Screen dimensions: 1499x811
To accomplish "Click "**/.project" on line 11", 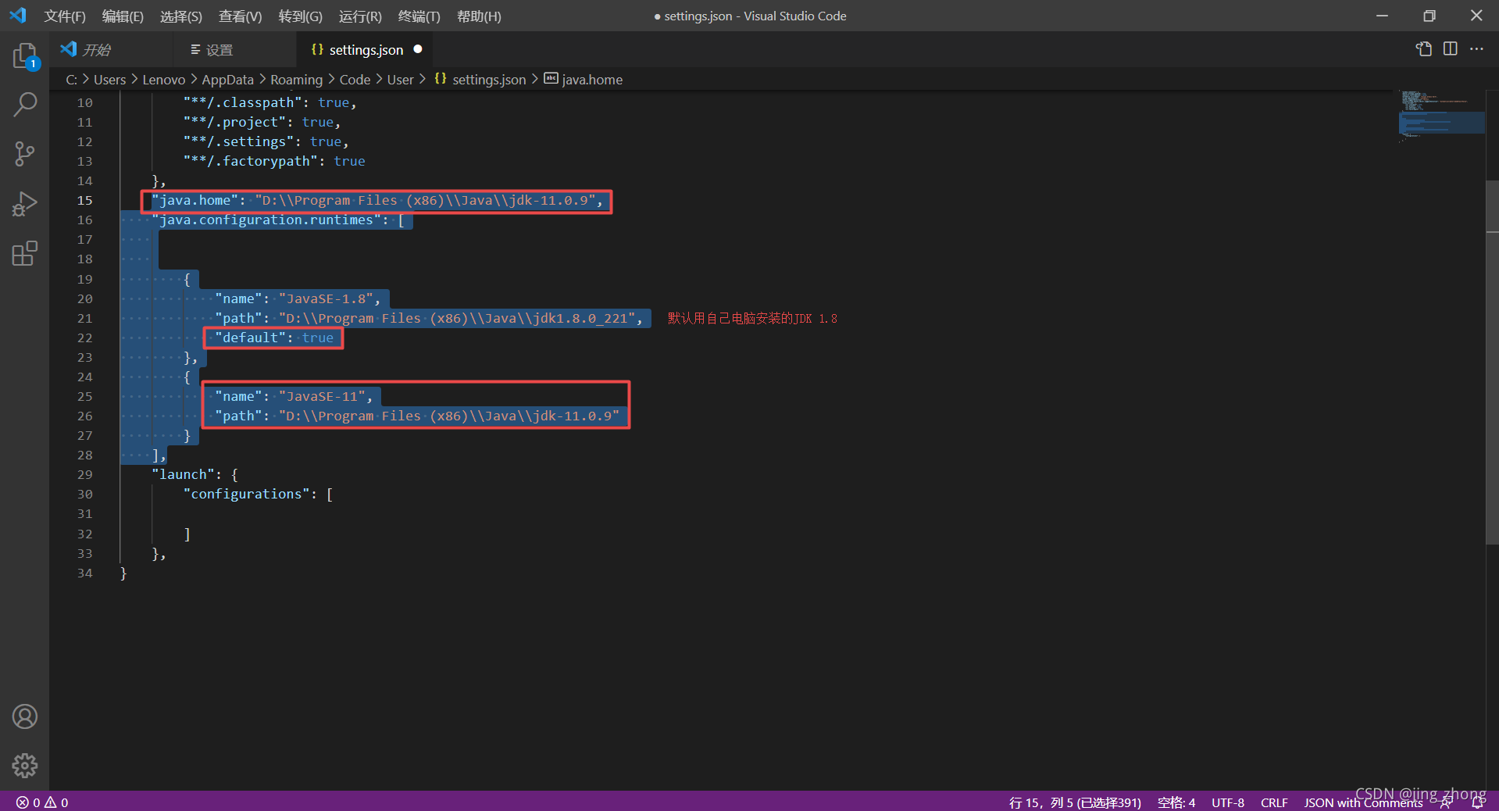I will (x=235, y=123).
